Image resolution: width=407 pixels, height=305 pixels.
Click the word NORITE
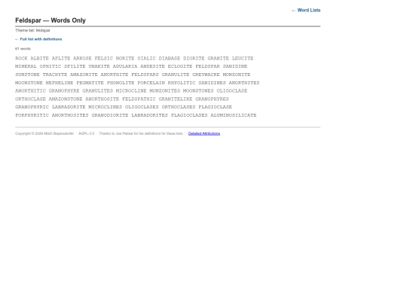[x=125, y=58]
